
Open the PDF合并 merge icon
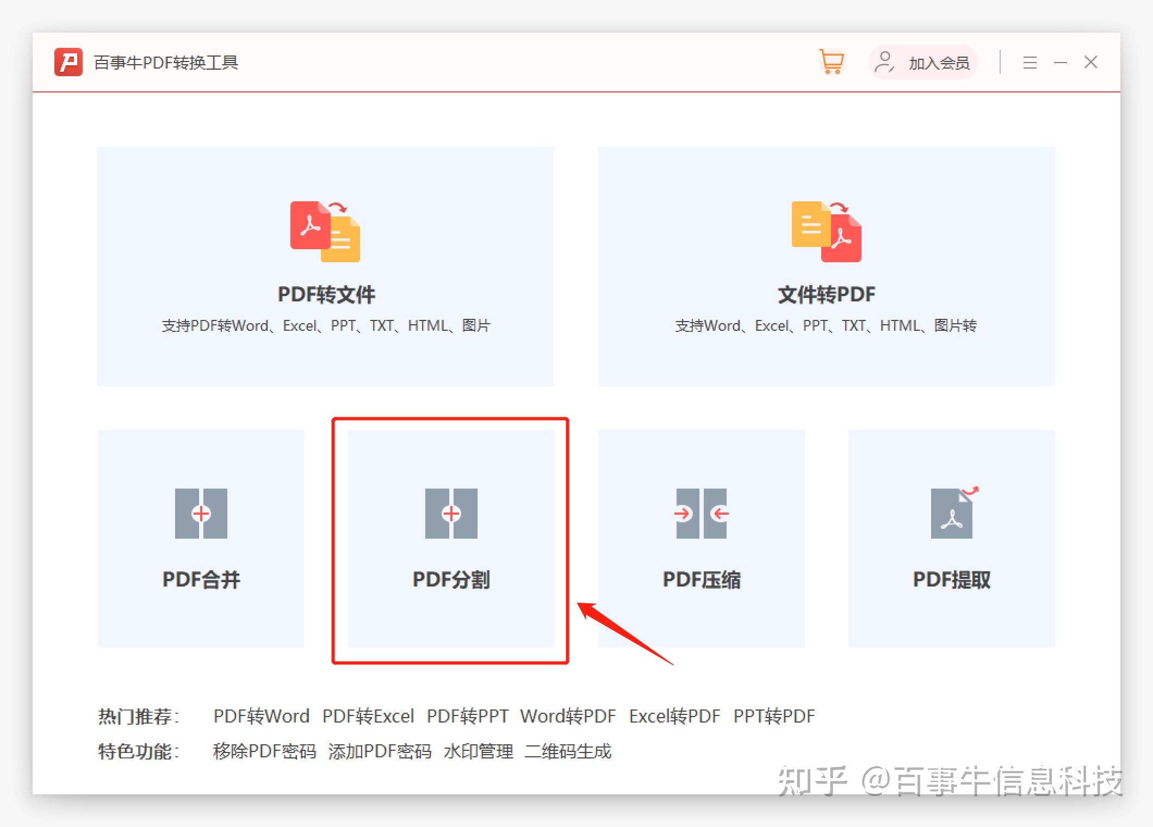click(201, 514)
